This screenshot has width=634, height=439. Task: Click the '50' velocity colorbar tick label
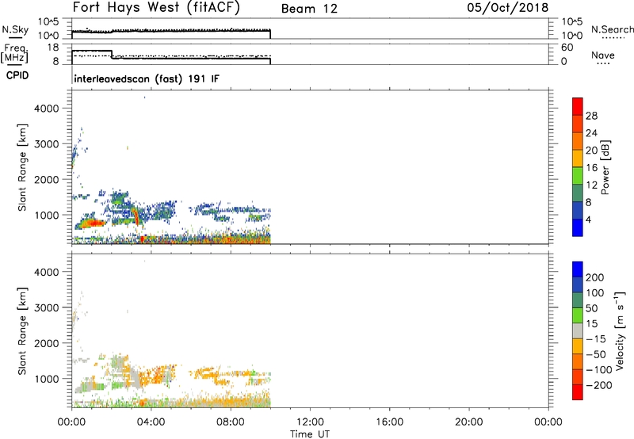pos(591,308)
